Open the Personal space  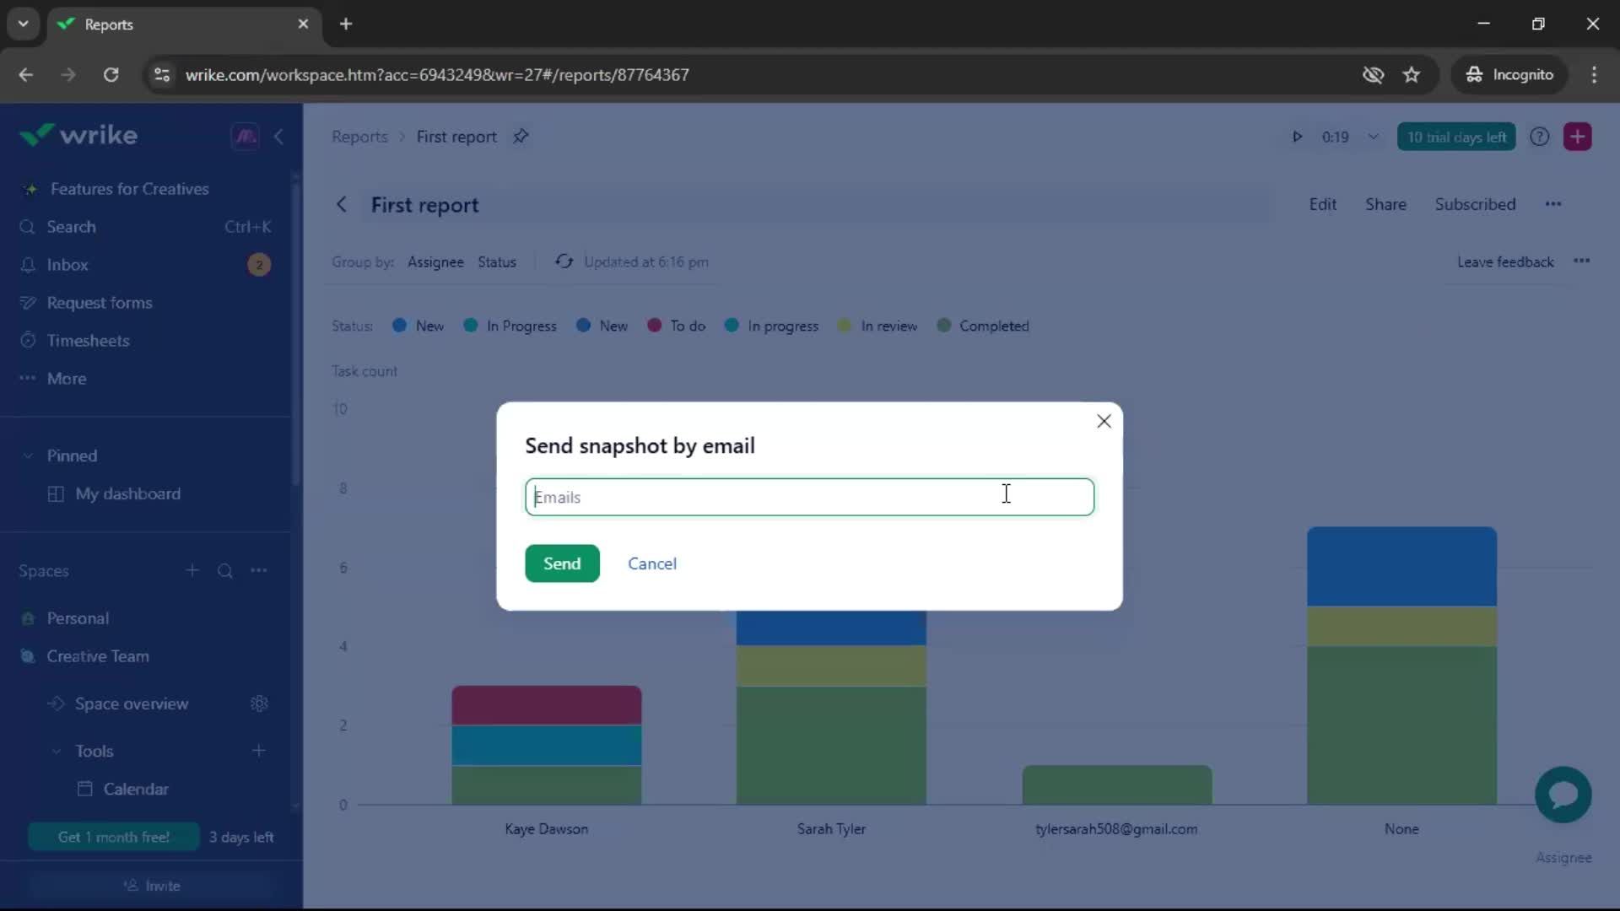tap(78, 618)
